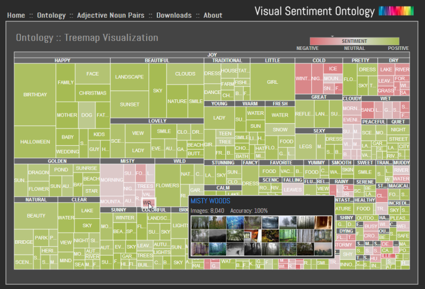The width and height of the screenshot is (425, 289).
Task: Select the SNOW cell under FRESH
Action: pos(280,130)
